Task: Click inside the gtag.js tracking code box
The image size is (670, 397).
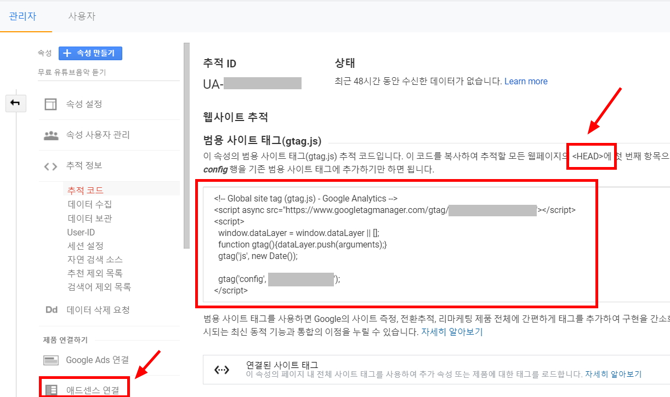Action: pyautogui.click(x=436, y=244)
